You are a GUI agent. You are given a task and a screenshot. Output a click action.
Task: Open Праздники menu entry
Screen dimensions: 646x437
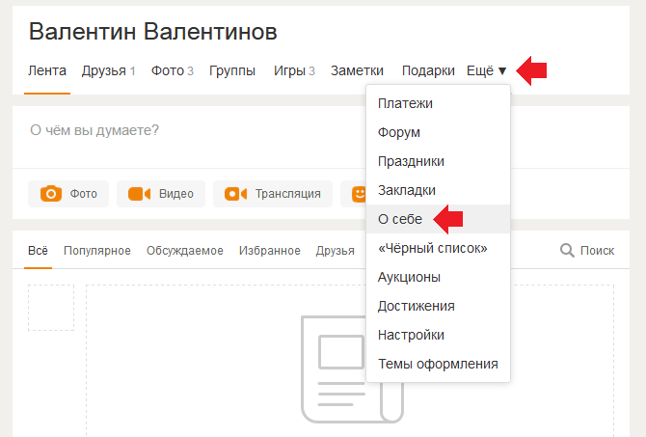[438, 161]
